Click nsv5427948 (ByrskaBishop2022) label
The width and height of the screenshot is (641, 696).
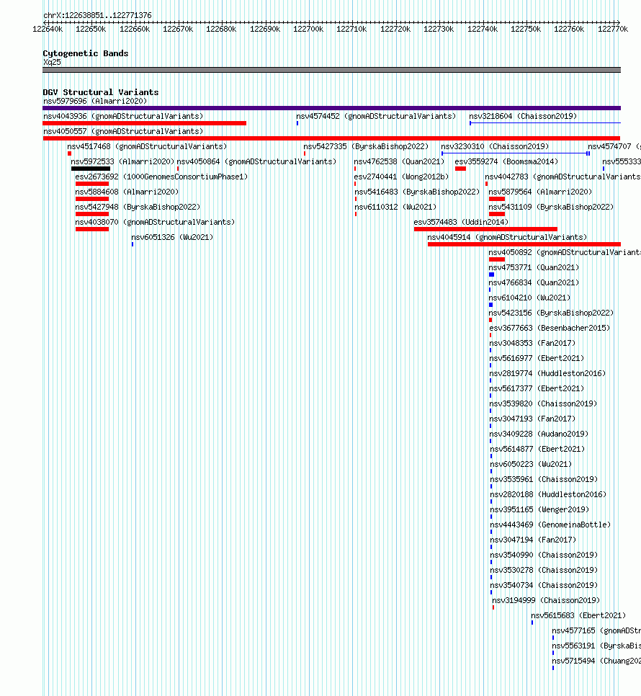(138, 207)
